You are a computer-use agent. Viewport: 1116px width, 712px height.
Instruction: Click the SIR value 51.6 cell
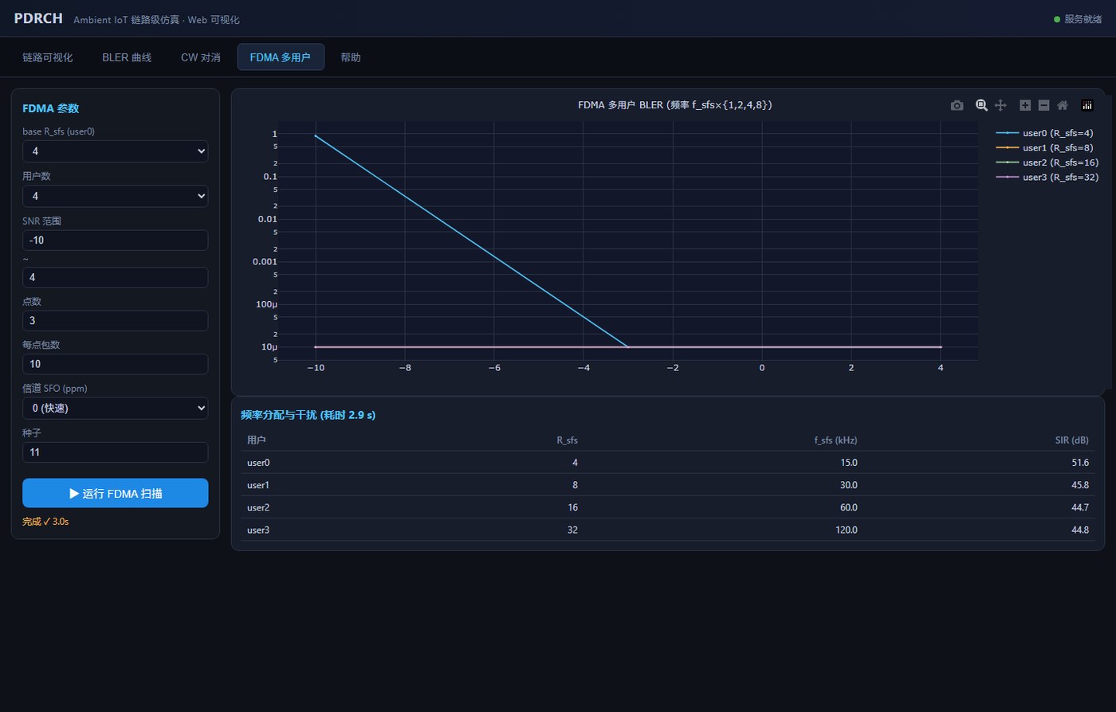(1081, 463)
